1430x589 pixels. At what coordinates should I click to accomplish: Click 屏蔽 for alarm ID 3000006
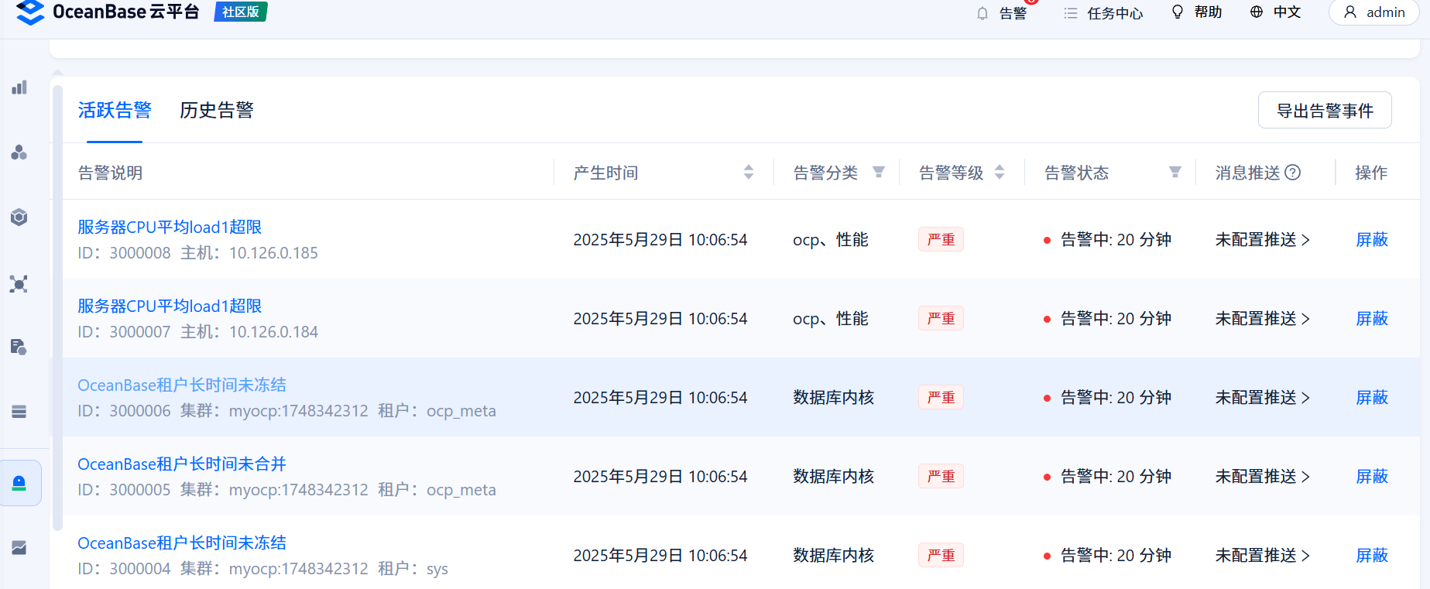point(1372,398)
